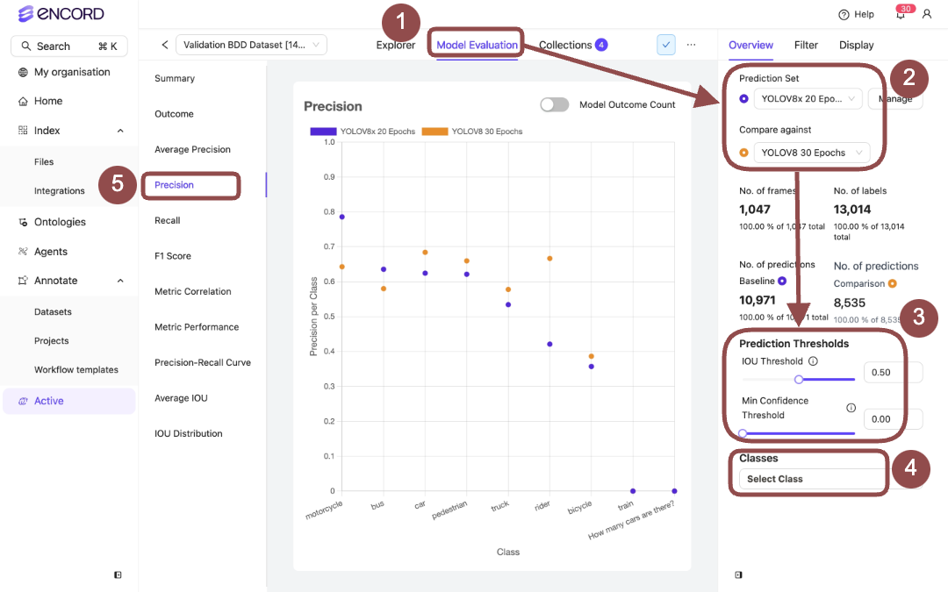
Task: Open the user profile icon
Action: tap(927, 14)
